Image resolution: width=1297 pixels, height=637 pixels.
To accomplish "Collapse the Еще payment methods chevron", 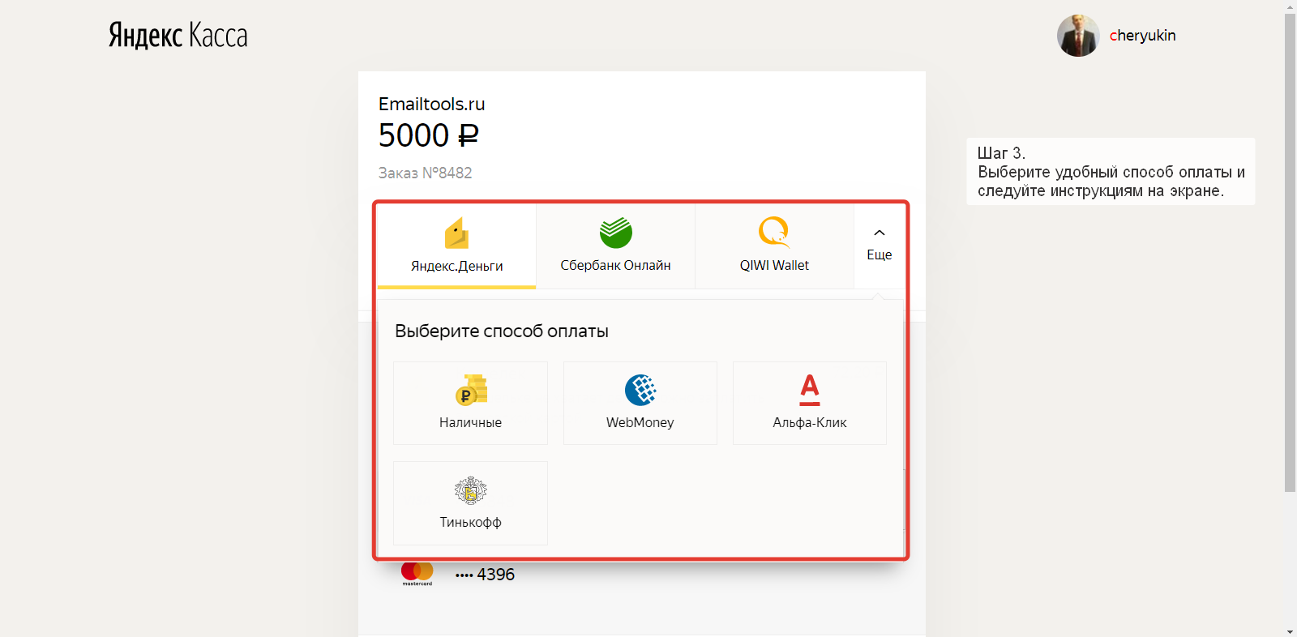I will [880, 233].
